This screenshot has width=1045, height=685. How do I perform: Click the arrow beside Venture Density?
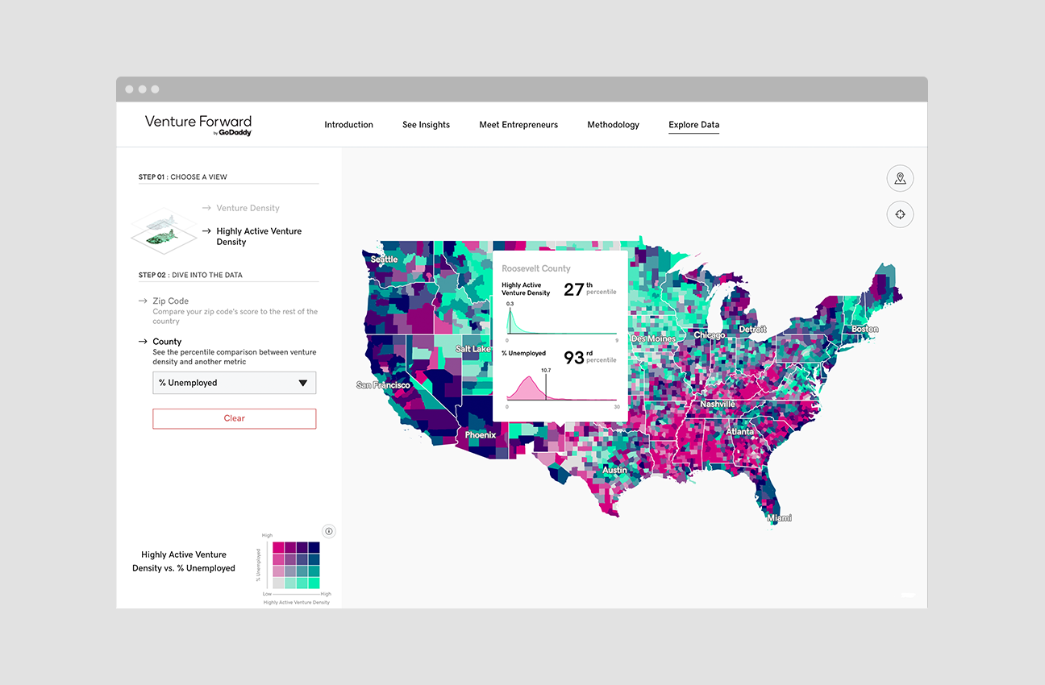coord(206,208)
